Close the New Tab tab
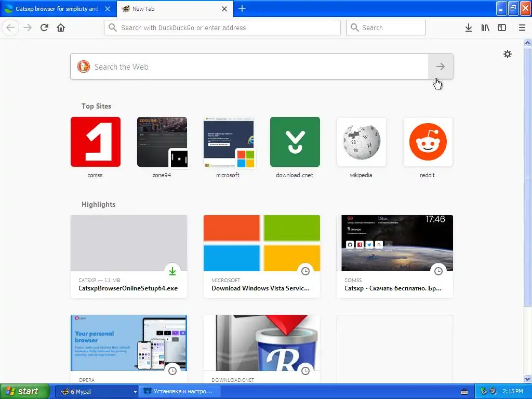This screenshot has width=532, height=399. 224,9
